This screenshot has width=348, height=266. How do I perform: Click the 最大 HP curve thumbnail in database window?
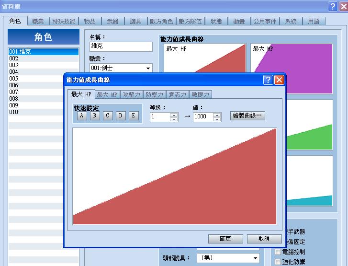205,58
